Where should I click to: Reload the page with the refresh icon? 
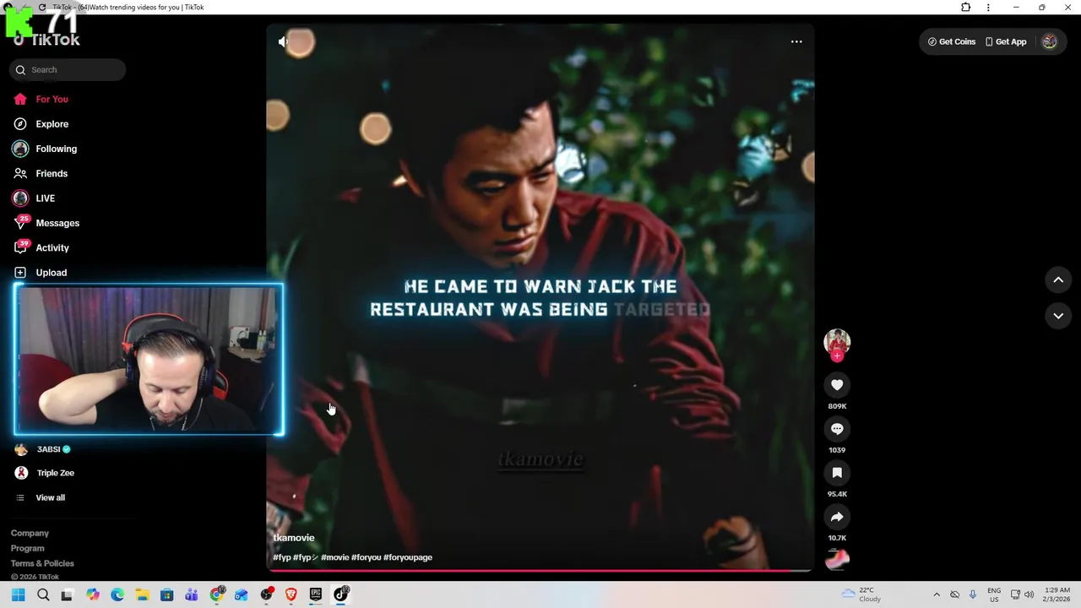tap(42, 7)
